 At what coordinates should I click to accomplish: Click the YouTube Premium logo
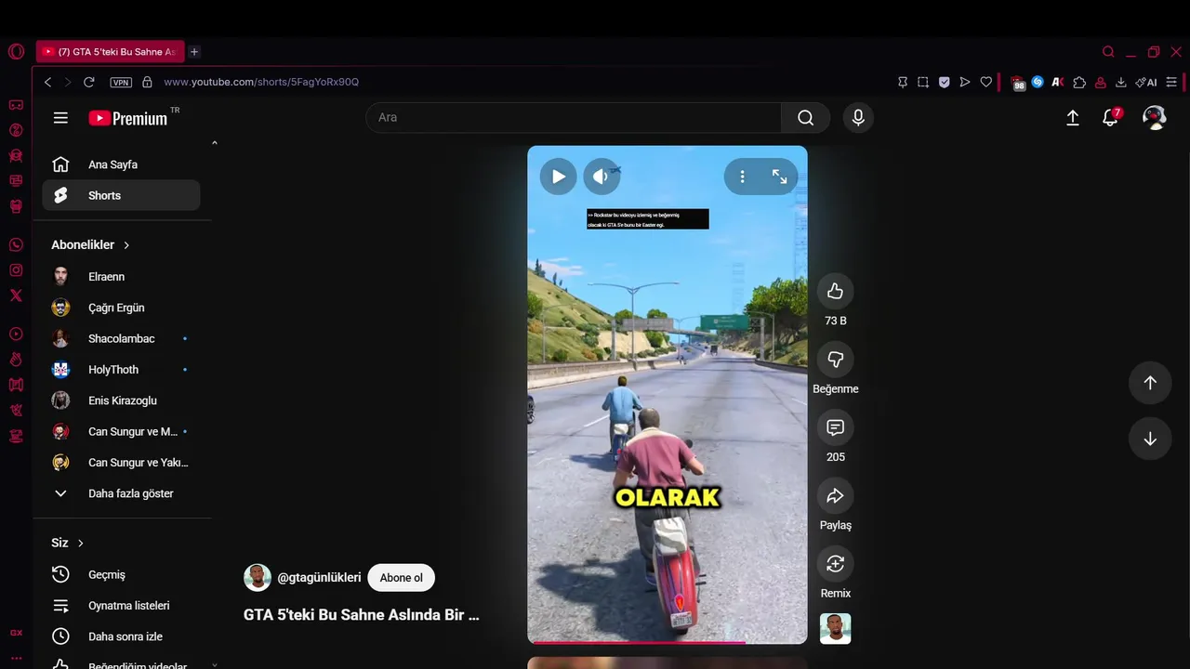(128, 118)
